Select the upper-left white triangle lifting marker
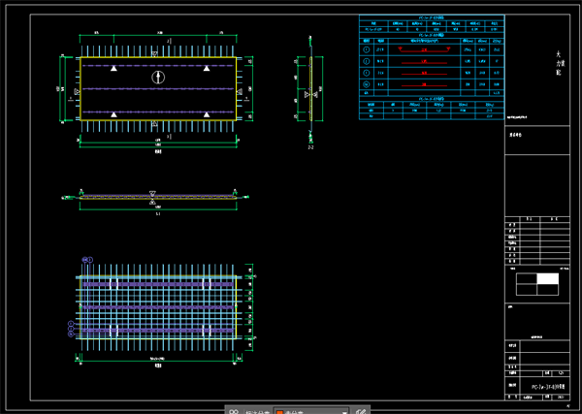Image resolution: width=582 pixels, height=414 pixels. coord(113,68)
